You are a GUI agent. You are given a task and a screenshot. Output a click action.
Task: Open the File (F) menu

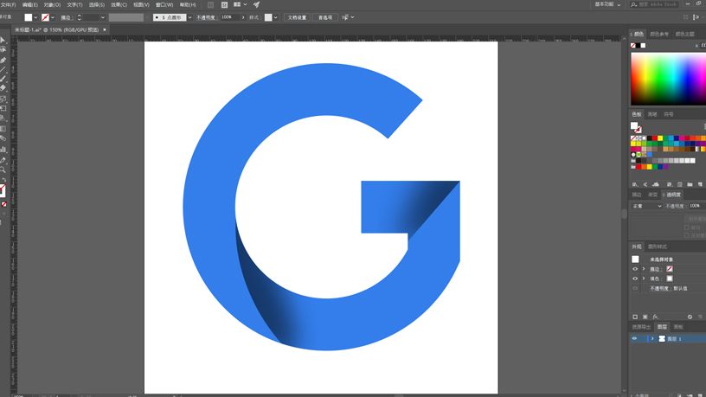tap(8, 4)
